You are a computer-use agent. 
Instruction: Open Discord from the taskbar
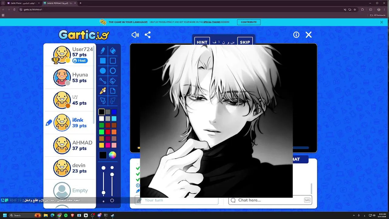(x=99, y=215)
